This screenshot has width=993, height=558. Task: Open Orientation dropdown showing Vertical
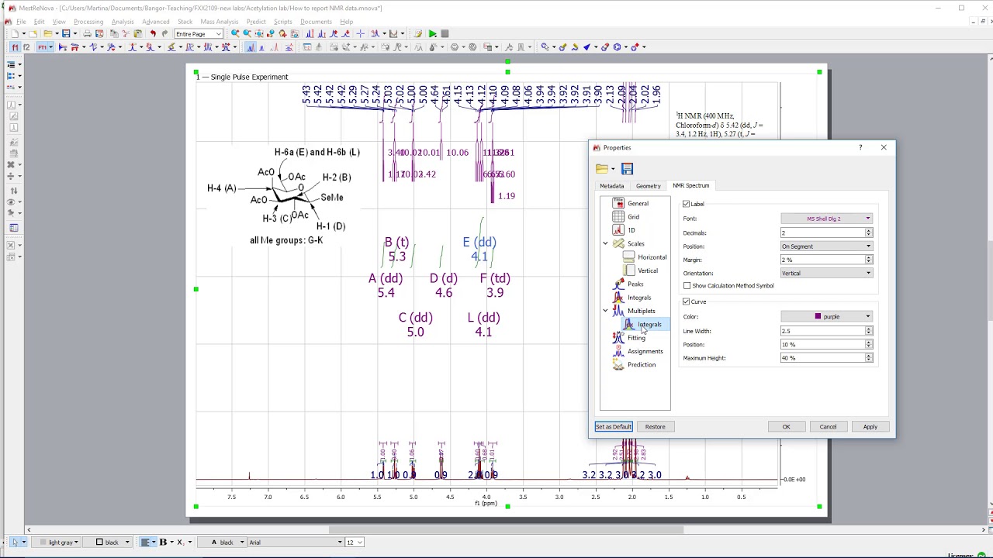tap(827, 273)
